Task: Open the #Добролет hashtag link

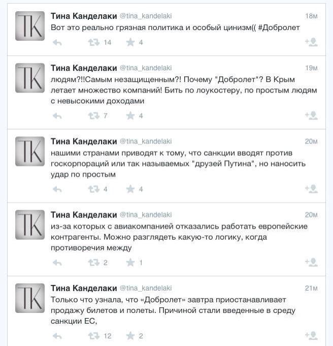Action: point(279,28)
